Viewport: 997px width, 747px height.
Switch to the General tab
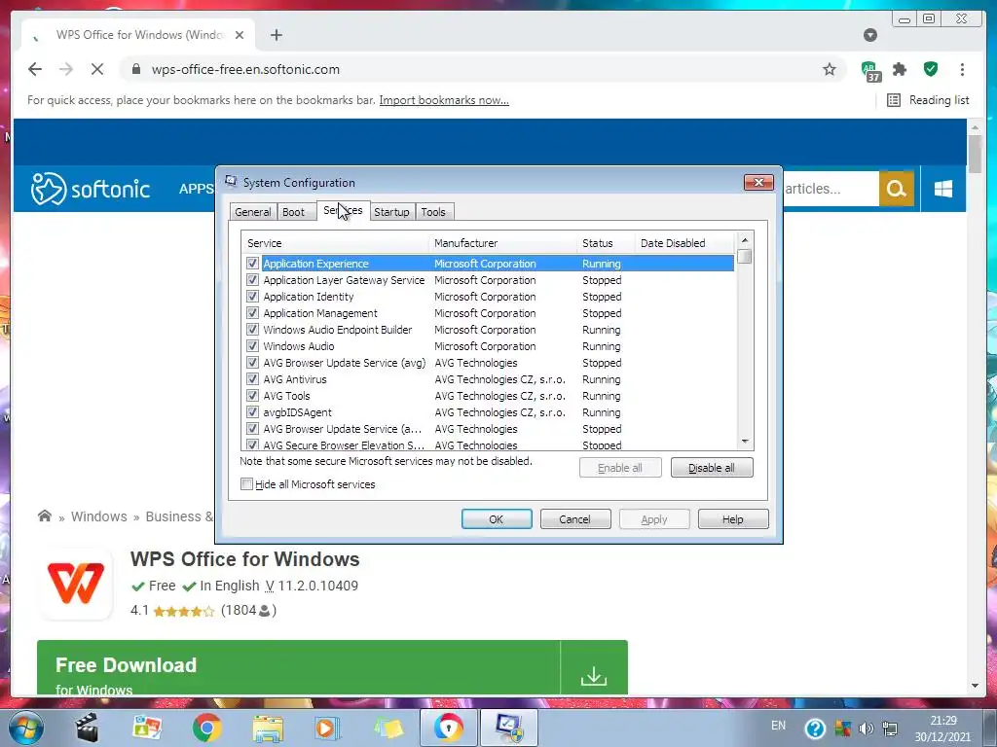253,212
